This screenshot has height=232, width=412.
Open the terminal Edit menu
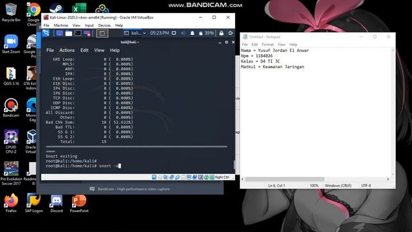pos(84,50)
